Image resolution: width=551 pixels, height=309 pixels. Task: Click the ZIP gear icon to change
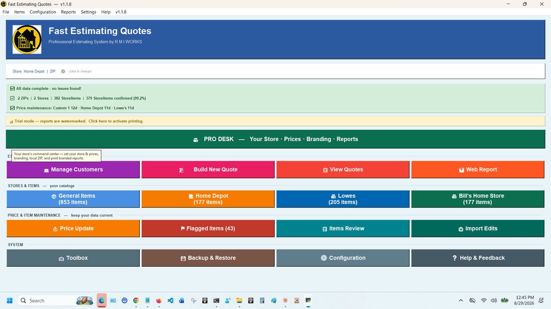(63, 71)
